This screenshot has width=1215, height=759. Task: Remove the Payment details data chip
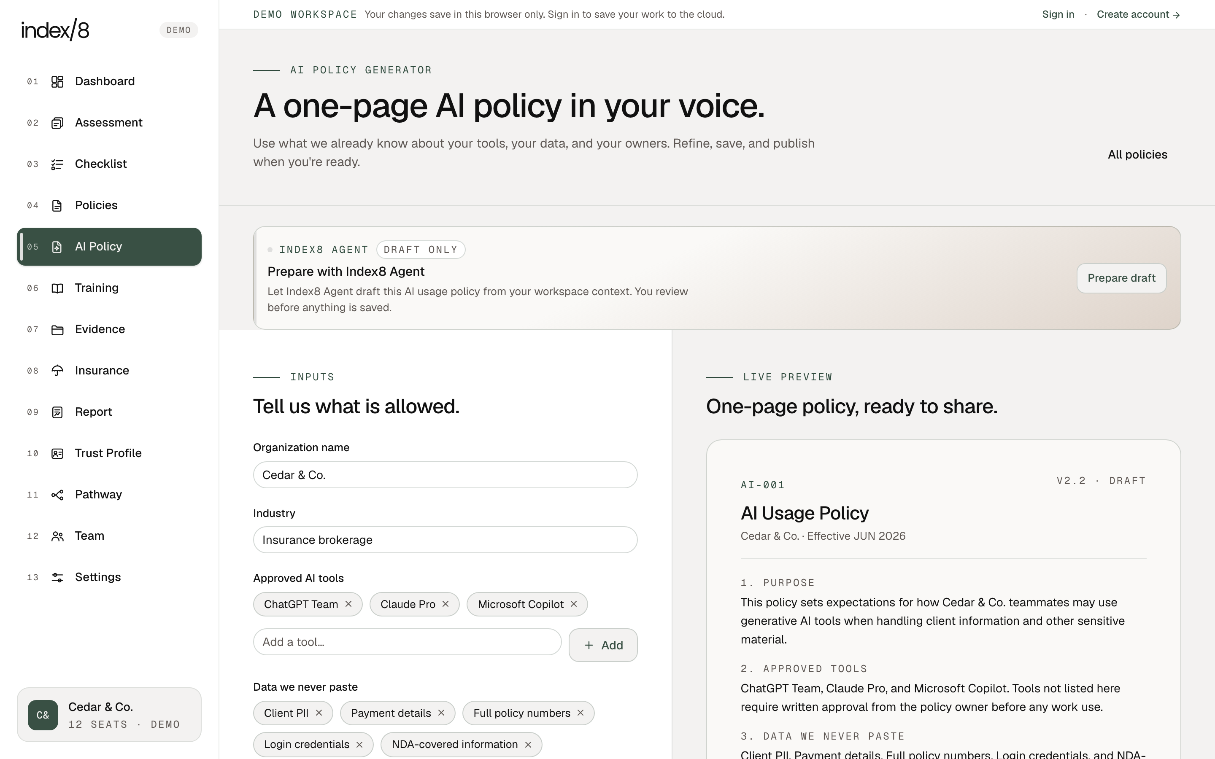441,713
